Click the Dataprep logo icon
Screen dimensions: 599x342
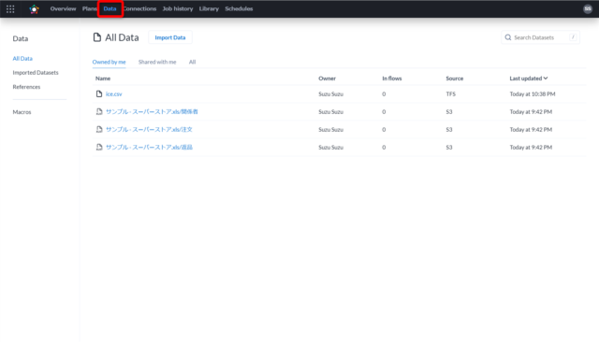tap(35, 8)
